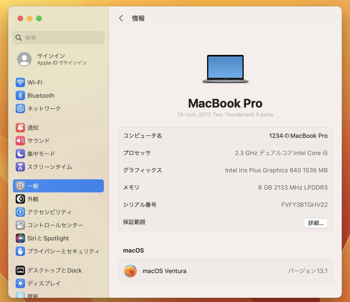The height and width of the screenshot is (302, 350).
Task: Click the magnifying glass in search field
Action: (19, 38)
